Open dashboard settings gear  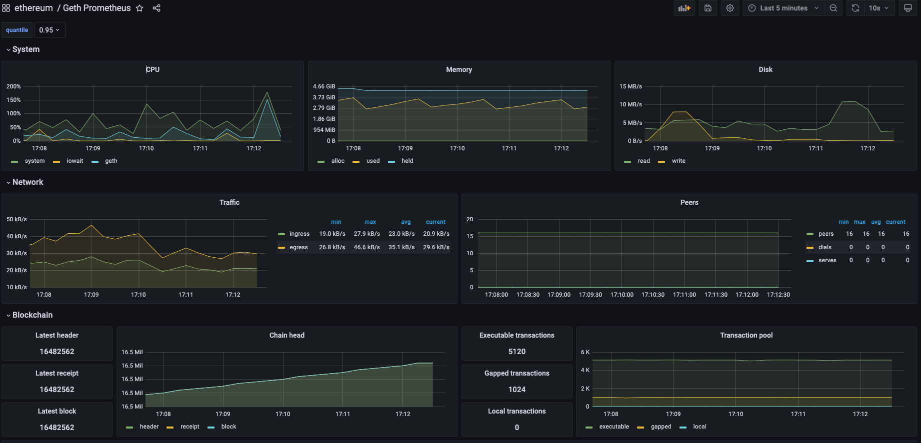coord(730,8)
